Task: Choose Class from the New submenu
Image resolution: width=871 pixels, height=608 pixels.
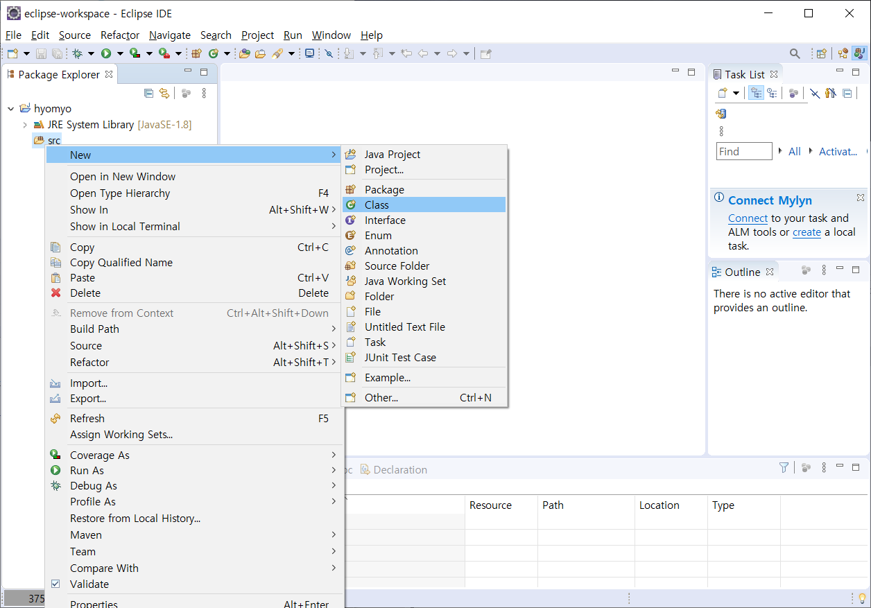Action: point(424,205)
